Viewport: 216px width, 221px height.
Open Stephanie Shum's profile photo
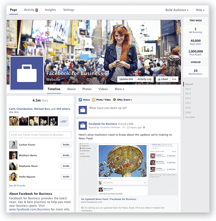click(13, 166)
